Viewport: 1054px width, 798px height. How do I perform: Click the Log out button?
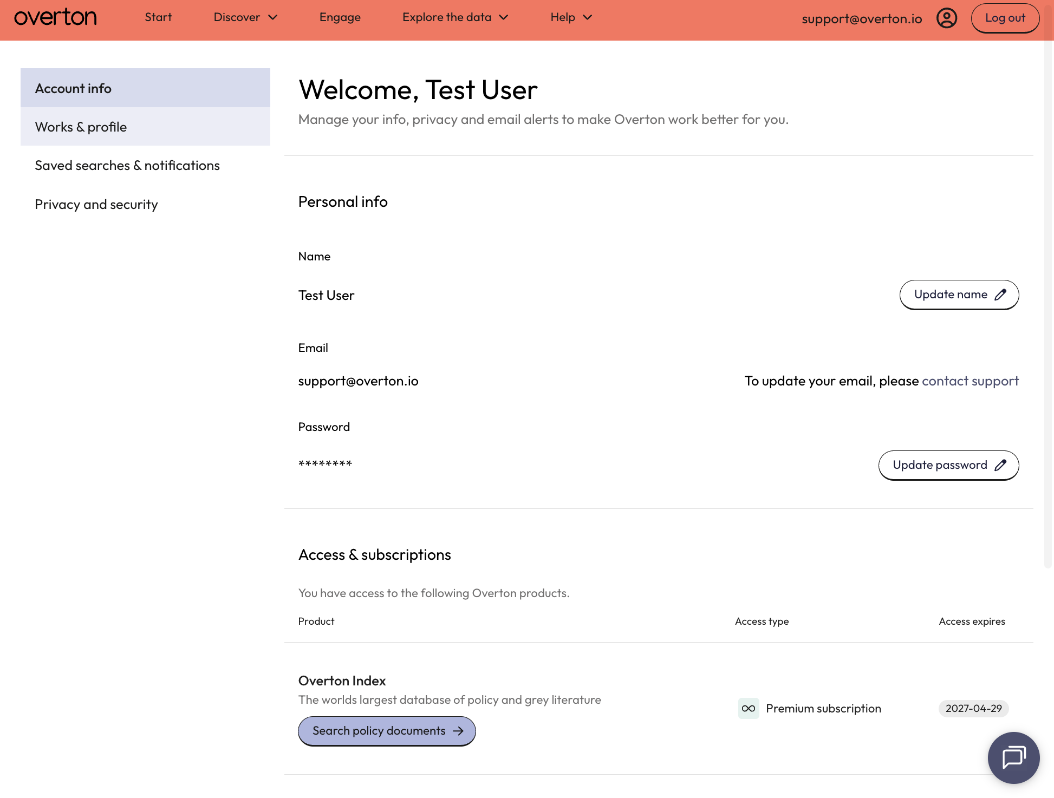coord(1005,18)
